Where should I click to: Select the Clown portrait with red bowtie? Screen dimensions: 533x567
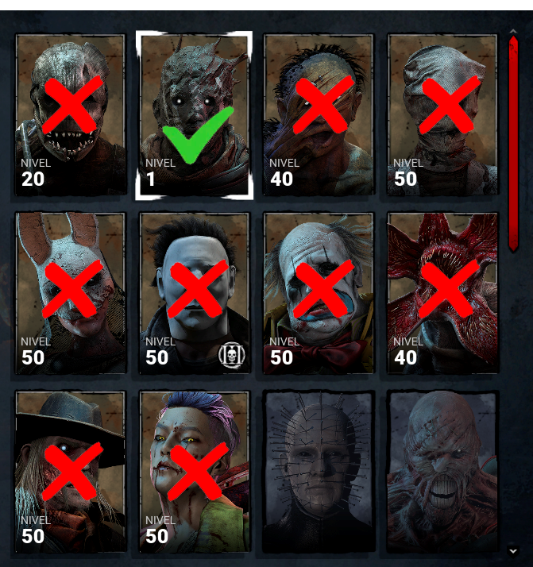click(319, 293)
